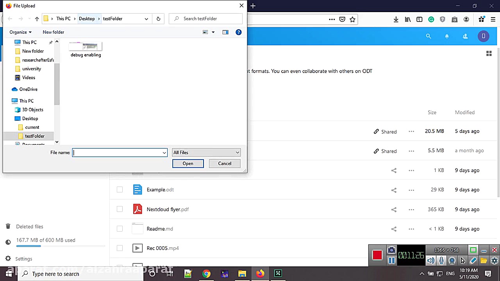Screen dimensions: 500x281
Task: Tick the checkbox for Example.odt
Action: coord(120,190)
